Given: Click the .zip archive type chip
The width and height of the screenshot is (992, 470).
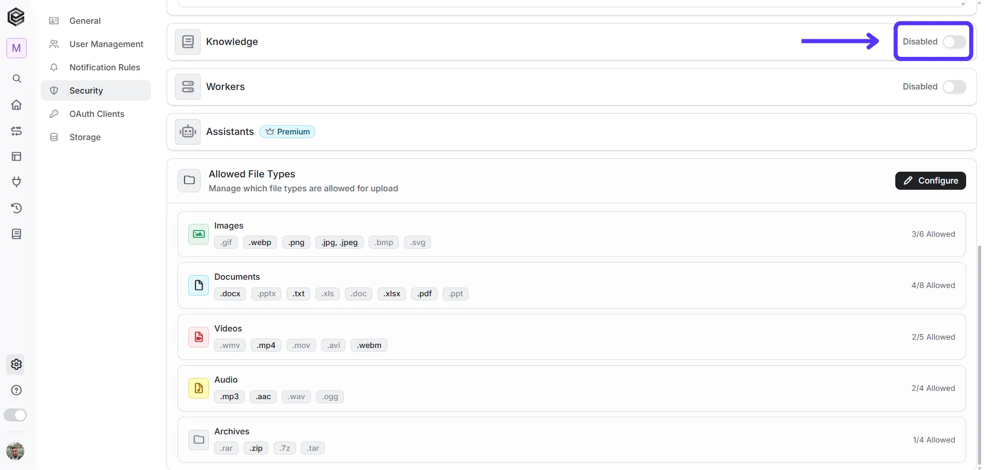Looking at the screenshot, I should click(256, 448).
